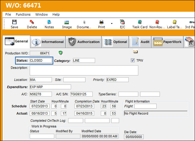Expand the Print dropdown arrow
This screenshot has height=141, width=195.
tap(112, 23)
